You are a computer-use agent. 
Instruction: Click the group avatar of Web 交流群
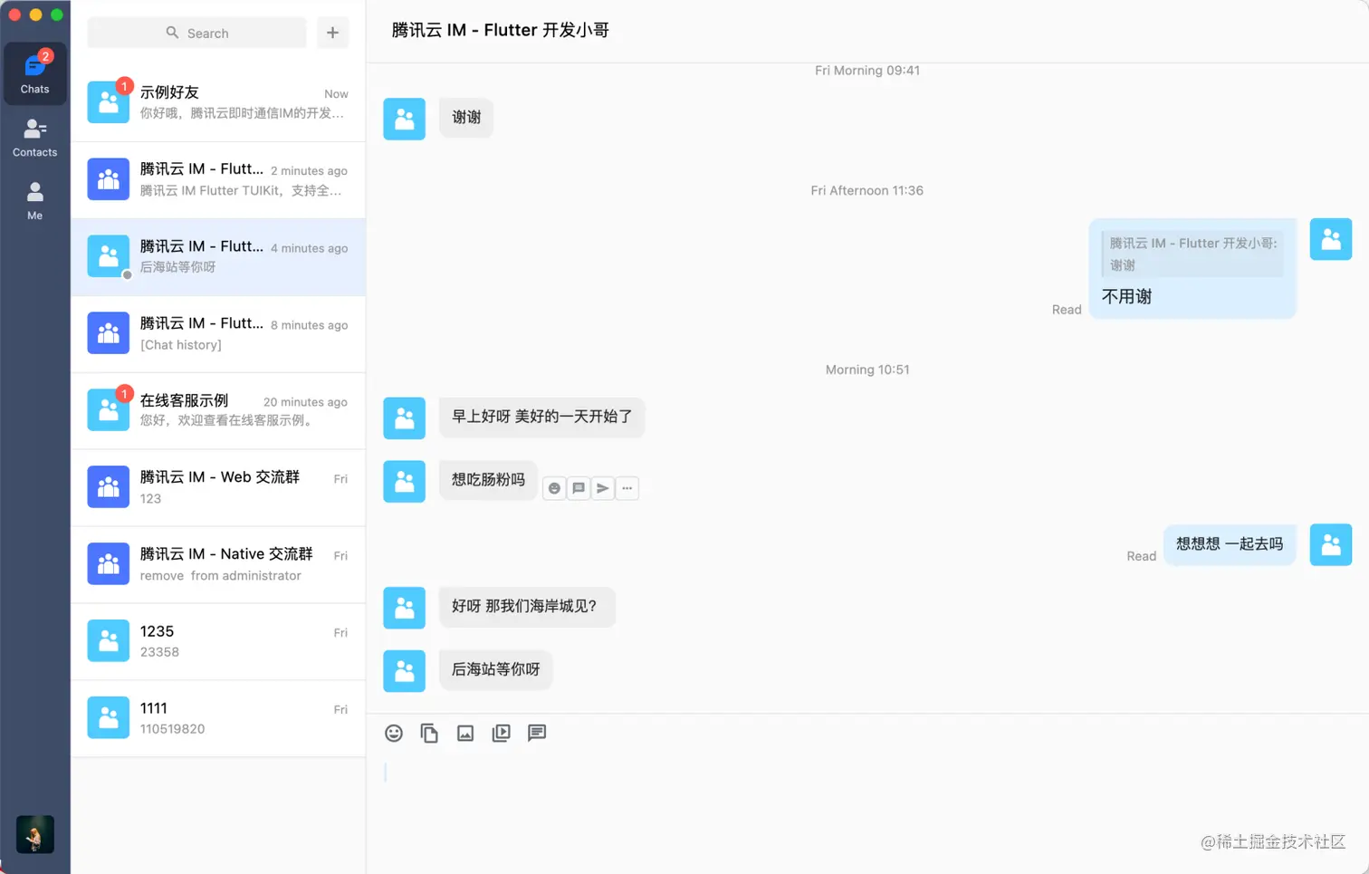(x=108, y=486)
